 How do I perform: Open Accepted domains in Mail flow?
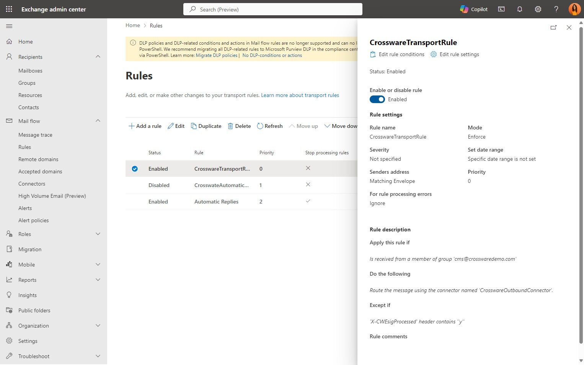coord(40,171)
